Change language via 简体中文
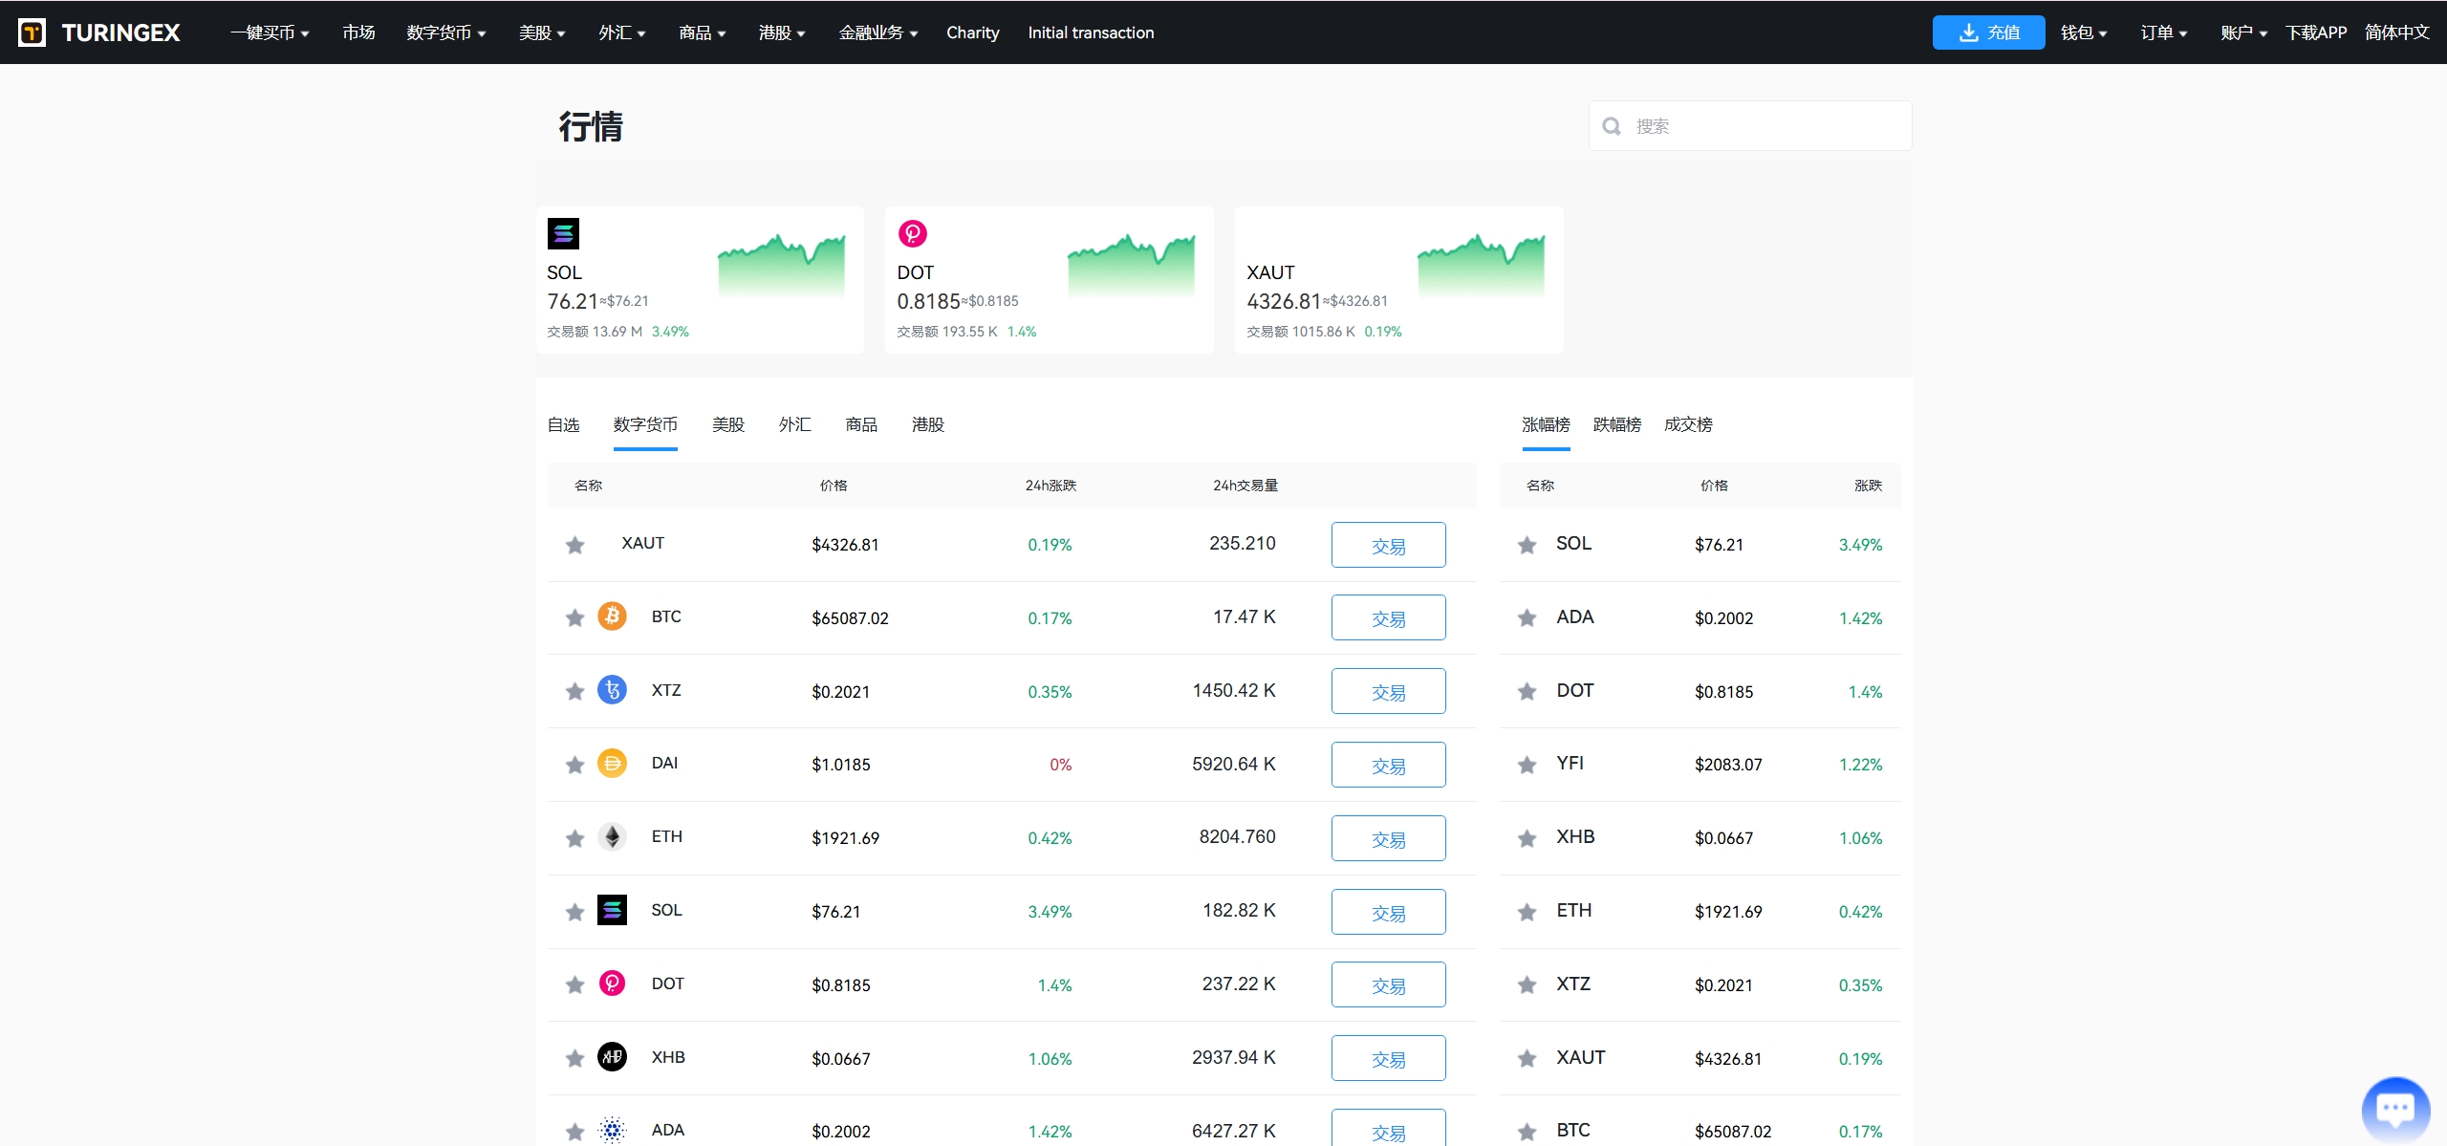The height and width of the screenshot is (1146, 2447). (2397, 32)
